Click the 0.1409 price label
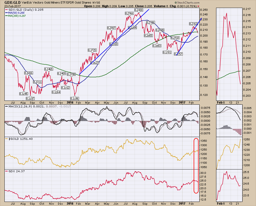Screen dimensions: 256x206 [x=62, y=74]
